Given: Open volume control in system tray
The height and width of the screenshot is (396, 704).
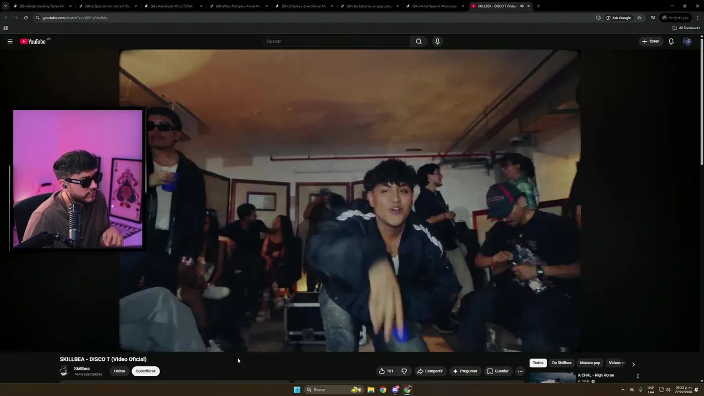Looking at the screenshot, I should (668, 389).
